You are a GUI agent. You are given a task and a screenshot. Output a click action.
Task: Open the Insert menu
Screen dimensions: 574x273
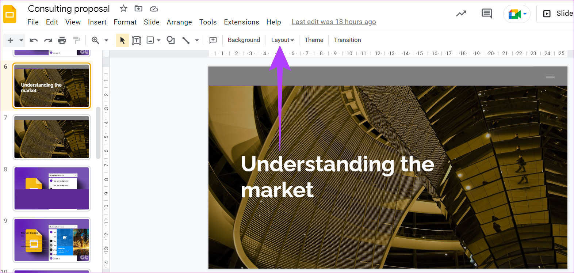point(97,22)
